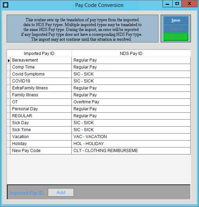Save the pay code conversions

tap(176, 20)
